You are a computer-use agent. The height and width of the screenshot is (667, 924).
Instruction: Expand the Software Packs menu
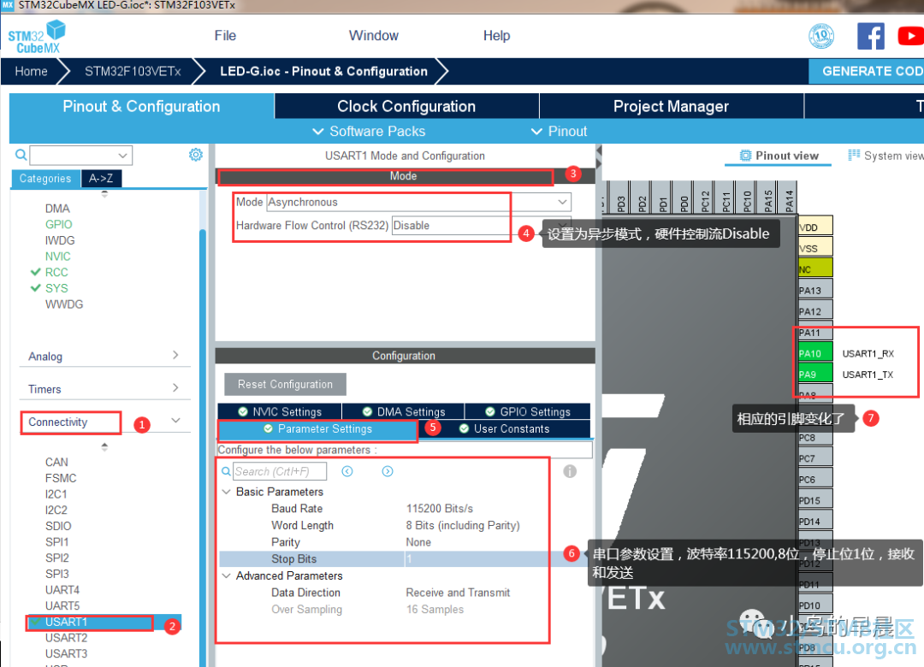pos(369,132)
